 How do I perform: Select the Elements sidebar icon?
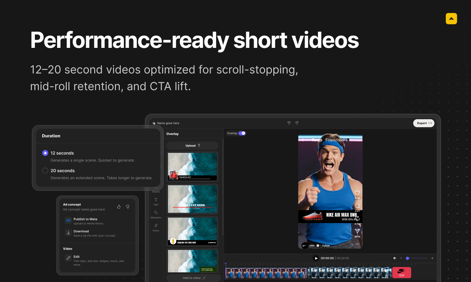click(x=156, y=215)
